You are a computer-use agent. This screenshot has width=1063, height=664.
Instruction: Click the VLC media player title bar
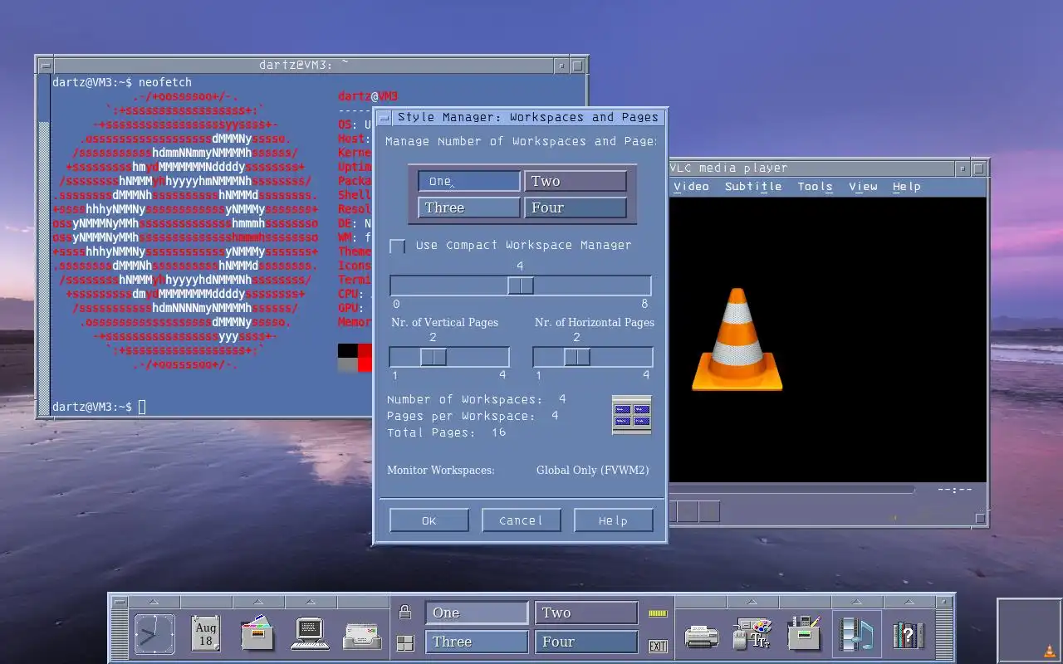pos(811,168)
